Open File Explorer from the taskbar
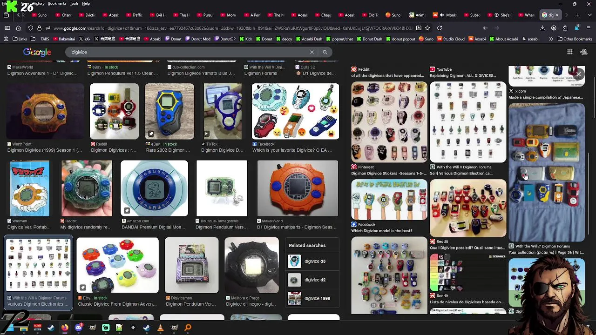This screenshot has width=596, height=335. 24,328
